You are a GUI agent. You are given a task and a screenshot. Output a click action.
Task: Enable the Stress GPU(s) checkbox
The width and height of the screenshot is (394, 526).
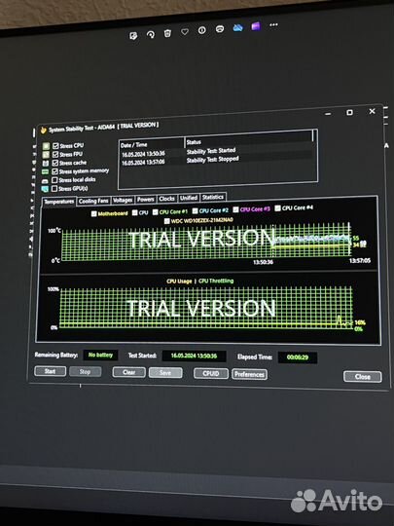(54, 189)
